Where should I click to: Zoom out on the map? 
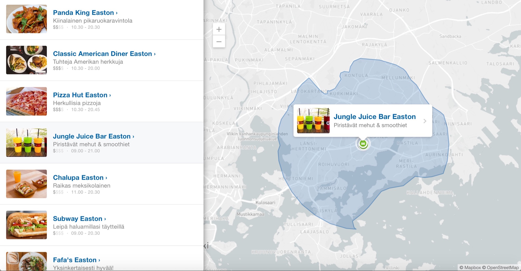pos(219,42)
